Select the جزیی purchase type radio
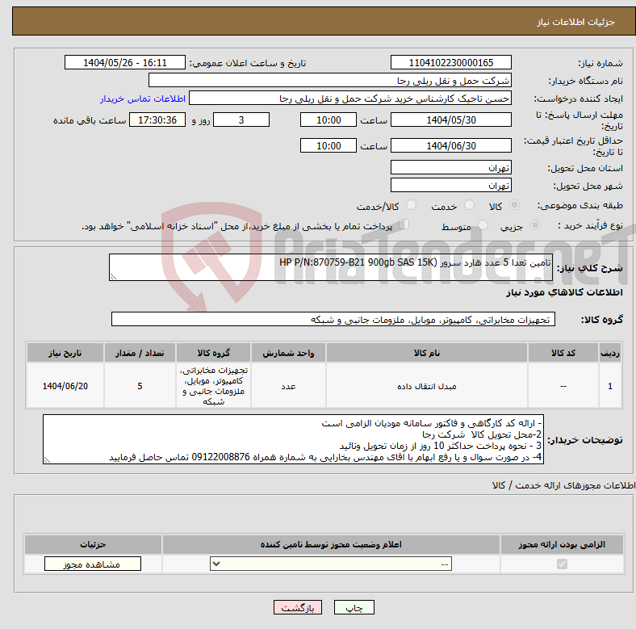 (535, 225)
